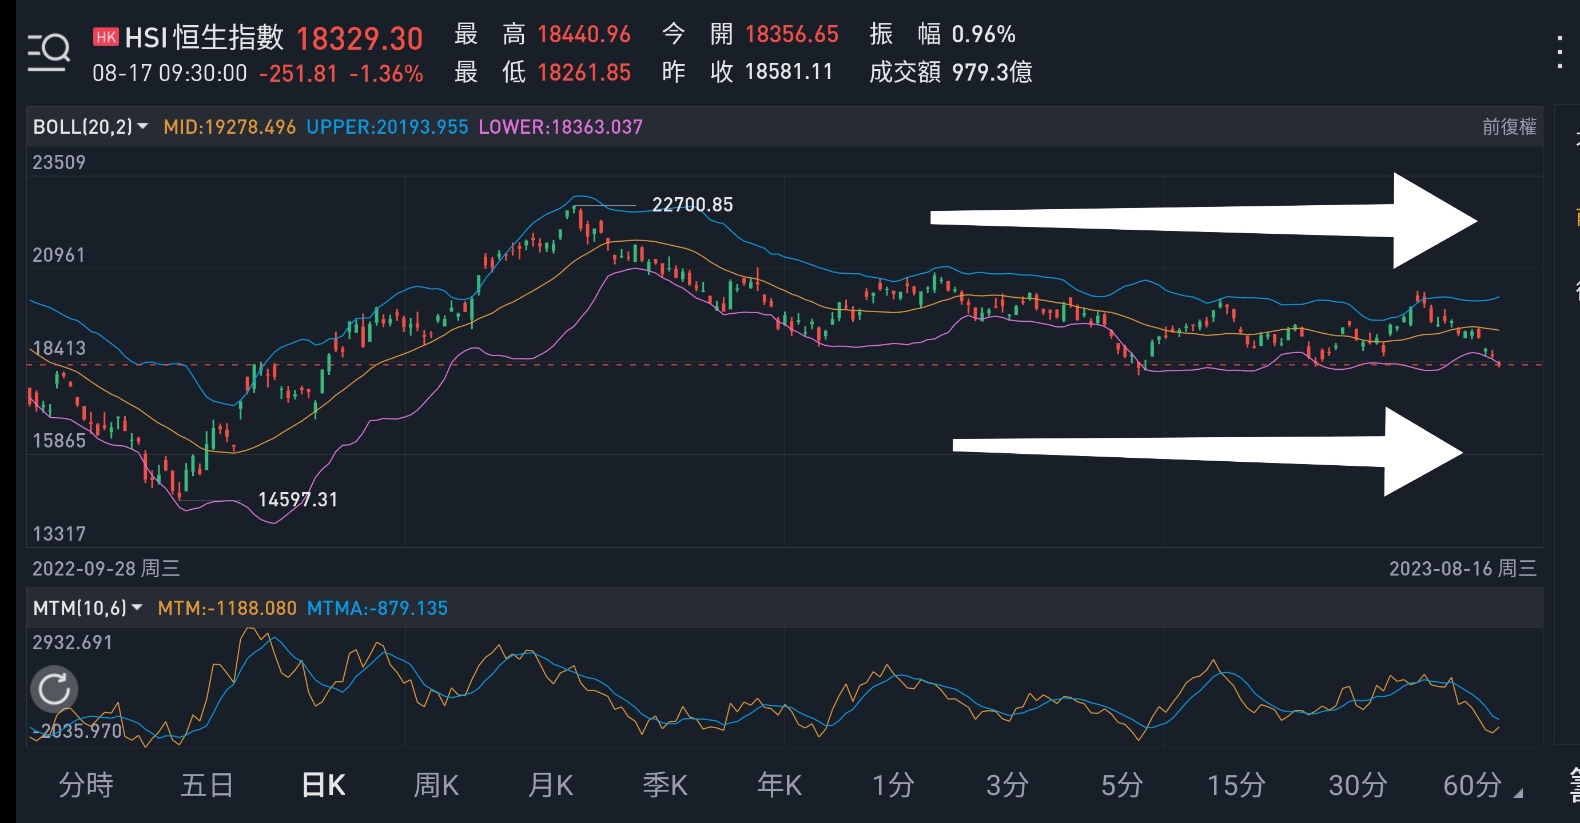Switch to the 30分 interval tab

tap(1358, 785)
